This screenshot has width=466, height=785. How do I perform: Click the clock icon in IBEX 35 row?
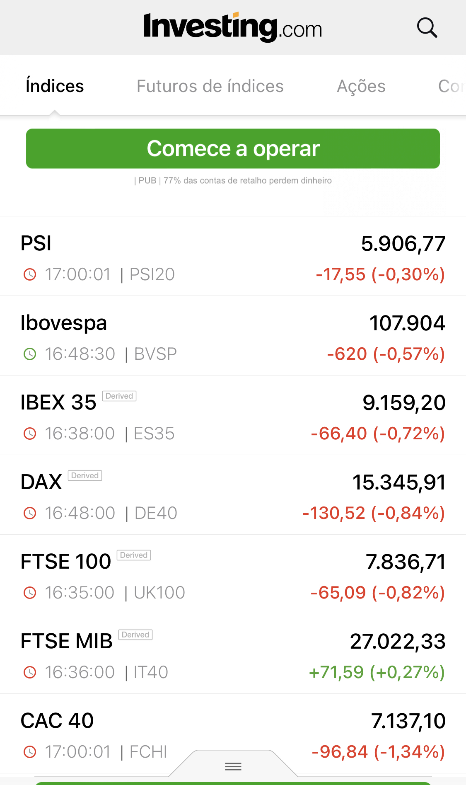[x=30, y=434]
